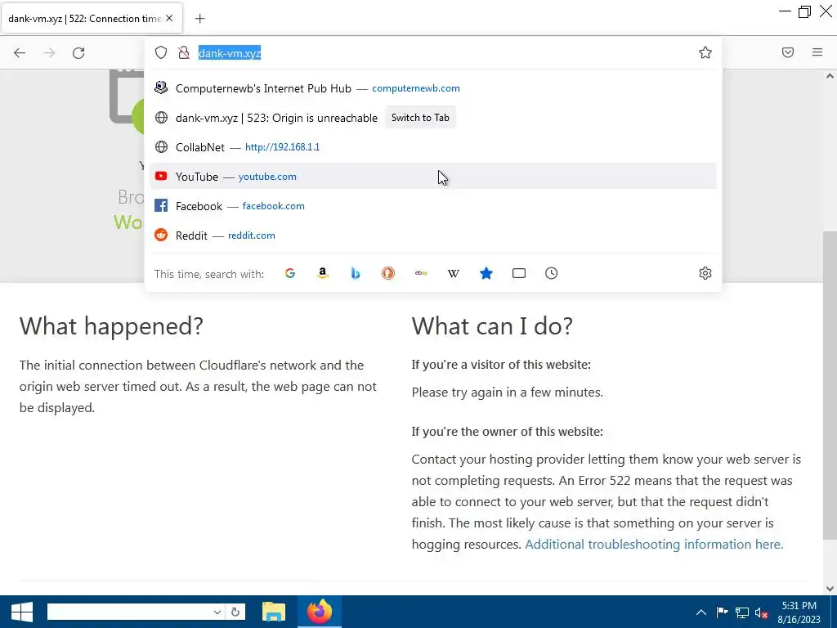Show hidden system tray icons
The width and height of the screenshot is (837, 628).
(701, 612)
